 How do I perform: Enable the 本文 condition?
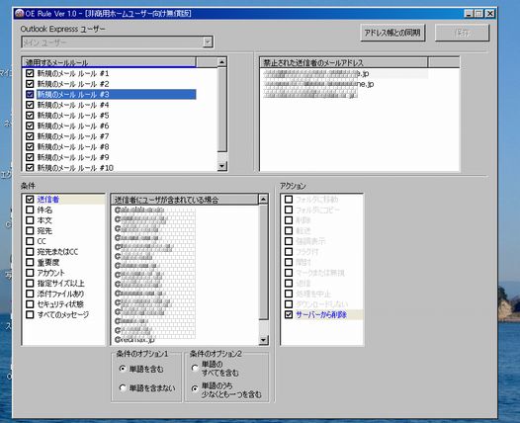30,220
